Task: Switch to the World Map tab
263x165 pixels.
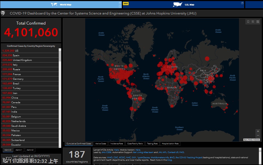Action: point(61,5)
